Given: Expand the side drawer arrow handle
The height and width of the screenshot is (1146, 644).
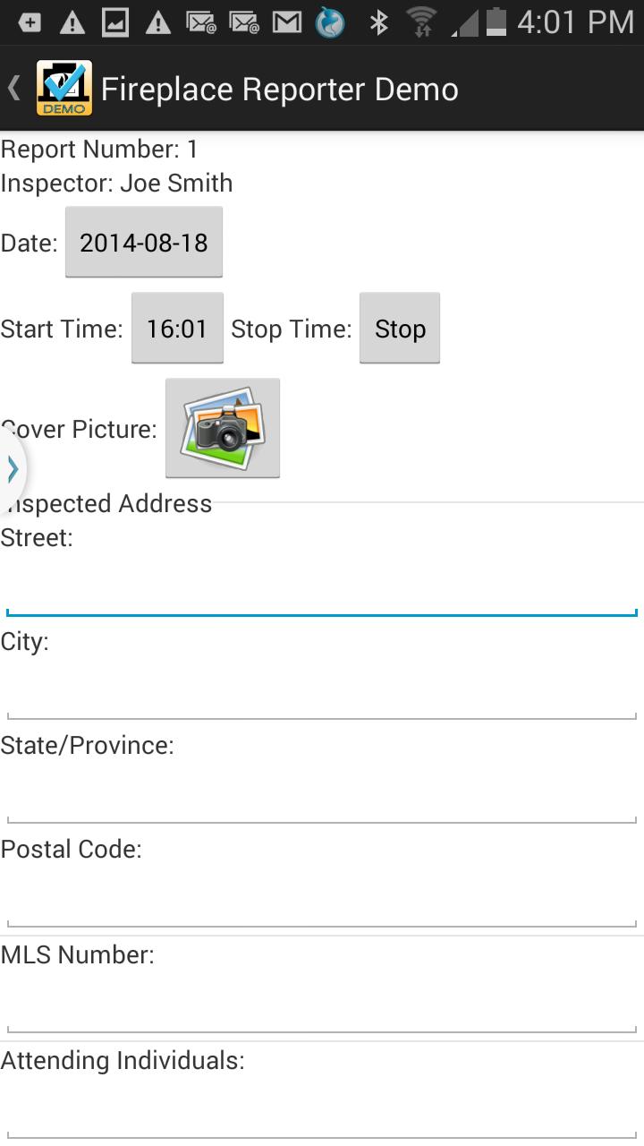Looking at the screenshot, I should click(13, 468).
